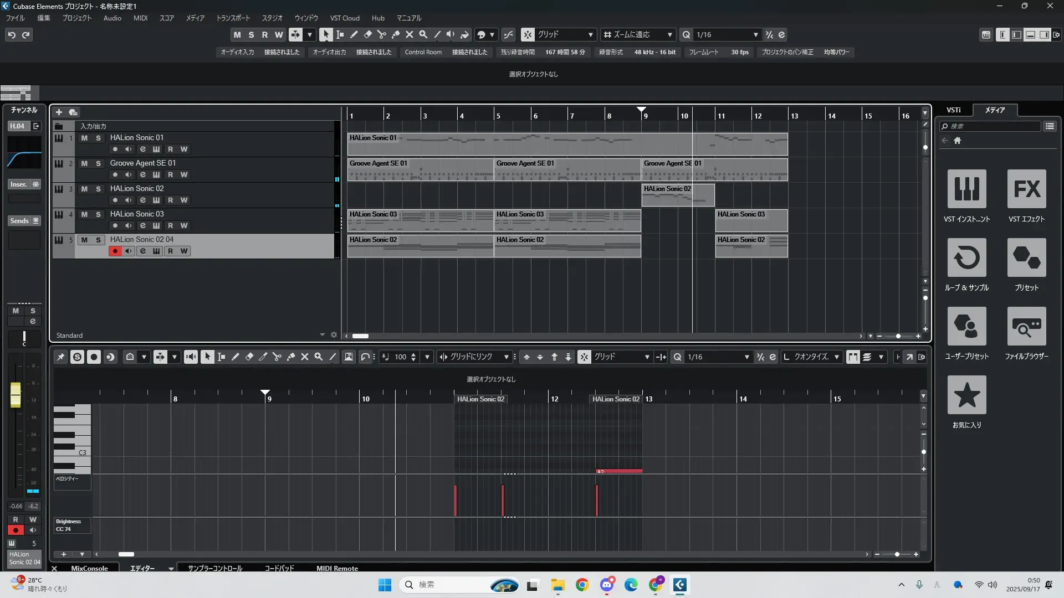Switch to the MixConsole tab
The width and height of the screenshot is (1064, 598).
[x=89, y=568]
